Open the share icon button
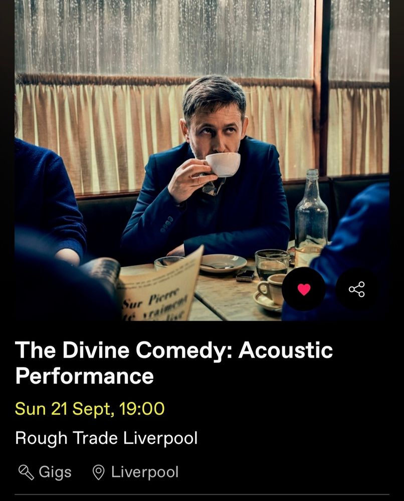This screenshot has height=501, width=404. click(x=357, y=289)
